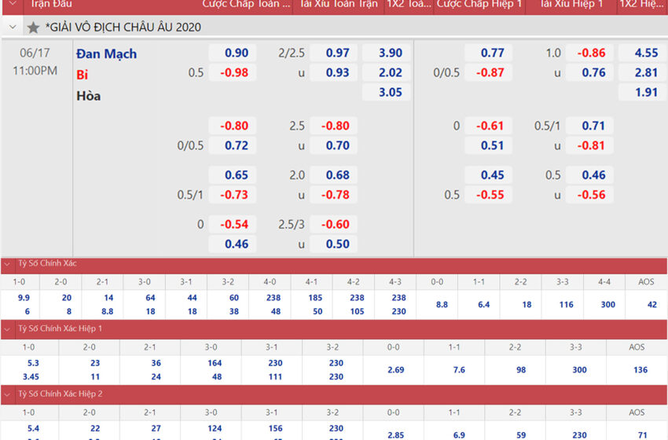Star the Giải Vô Địch Châu Âu 2020 league
668x440 pixels.
click(33, 27)
